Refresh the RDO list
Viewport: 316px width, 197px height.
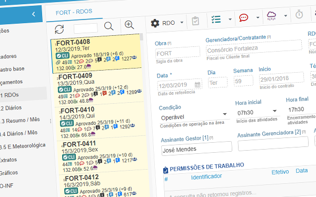tap(59, 29)
